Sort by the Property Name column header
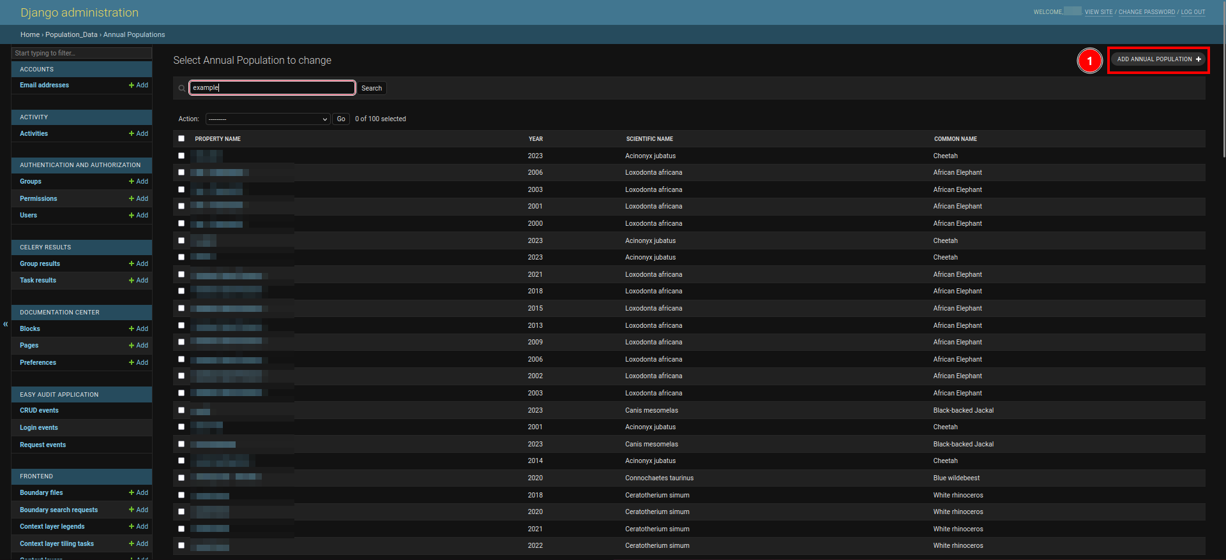Screen dimensions: 1226x560 [218, 138]
